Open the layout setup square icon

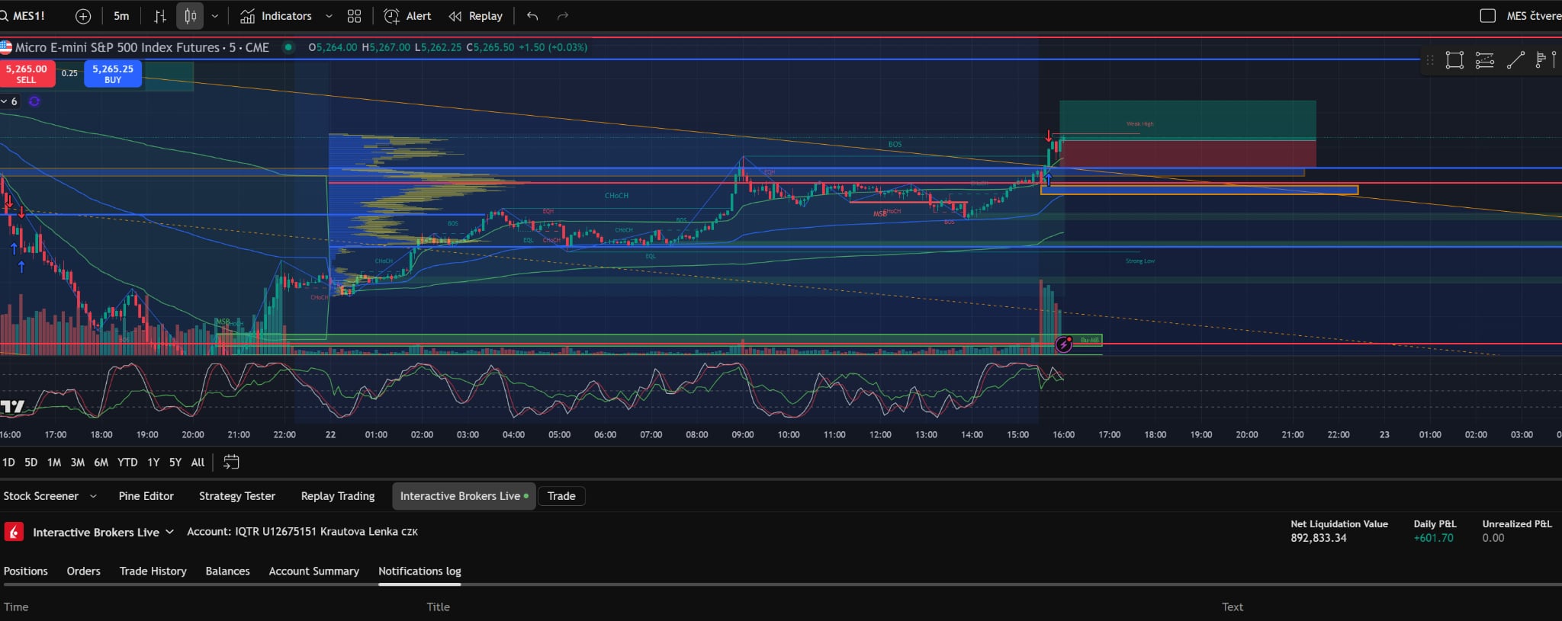tap(1487, 16)
